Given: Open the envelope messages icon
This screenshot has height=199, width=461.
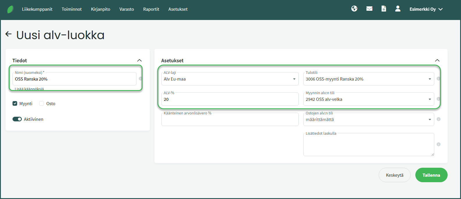Looking at the screenshot, I should [x=369, y=9].
